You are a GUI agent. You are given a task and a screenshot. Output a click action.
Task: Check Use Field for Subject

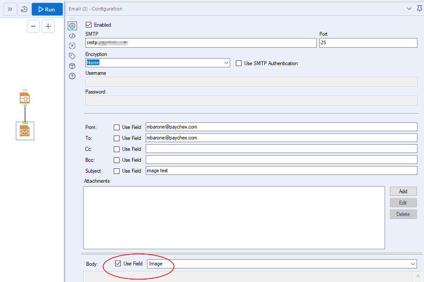[116, 171]
